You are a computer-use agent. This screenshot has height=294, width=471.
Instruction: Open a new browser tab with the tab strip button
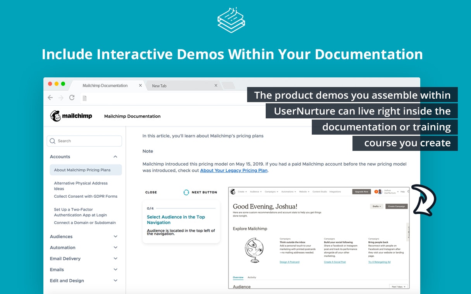point(228,85)
